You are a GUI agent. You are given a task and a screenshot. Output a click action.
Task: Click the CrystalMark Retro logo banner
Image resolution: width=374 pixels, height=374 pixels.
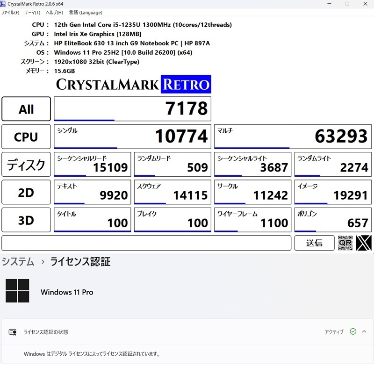click(x=133, y=84)
